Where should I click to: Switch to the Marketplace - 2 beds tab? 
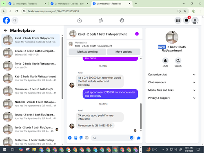coord(69,4)
